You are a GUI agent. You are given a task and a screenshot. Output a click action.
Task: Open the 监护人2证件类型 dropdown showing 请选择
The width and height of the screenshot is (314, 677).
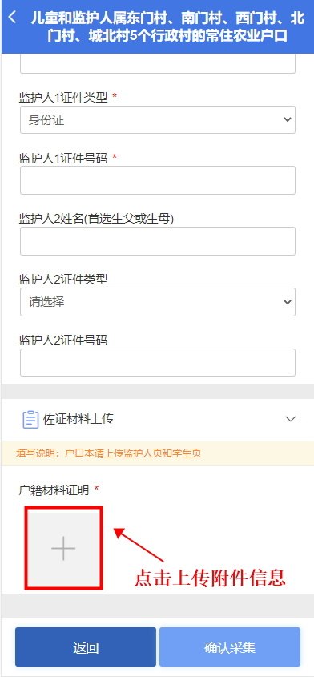coord(158,302)
